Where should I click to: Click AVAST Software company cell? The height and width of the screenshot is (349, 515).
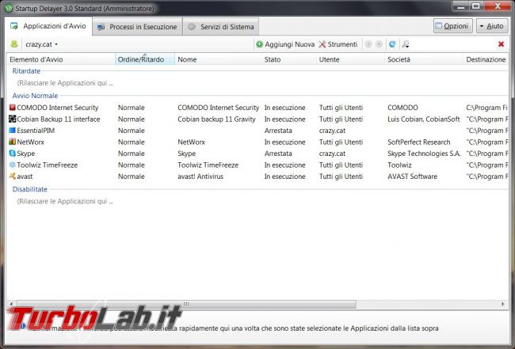[413, 176]
